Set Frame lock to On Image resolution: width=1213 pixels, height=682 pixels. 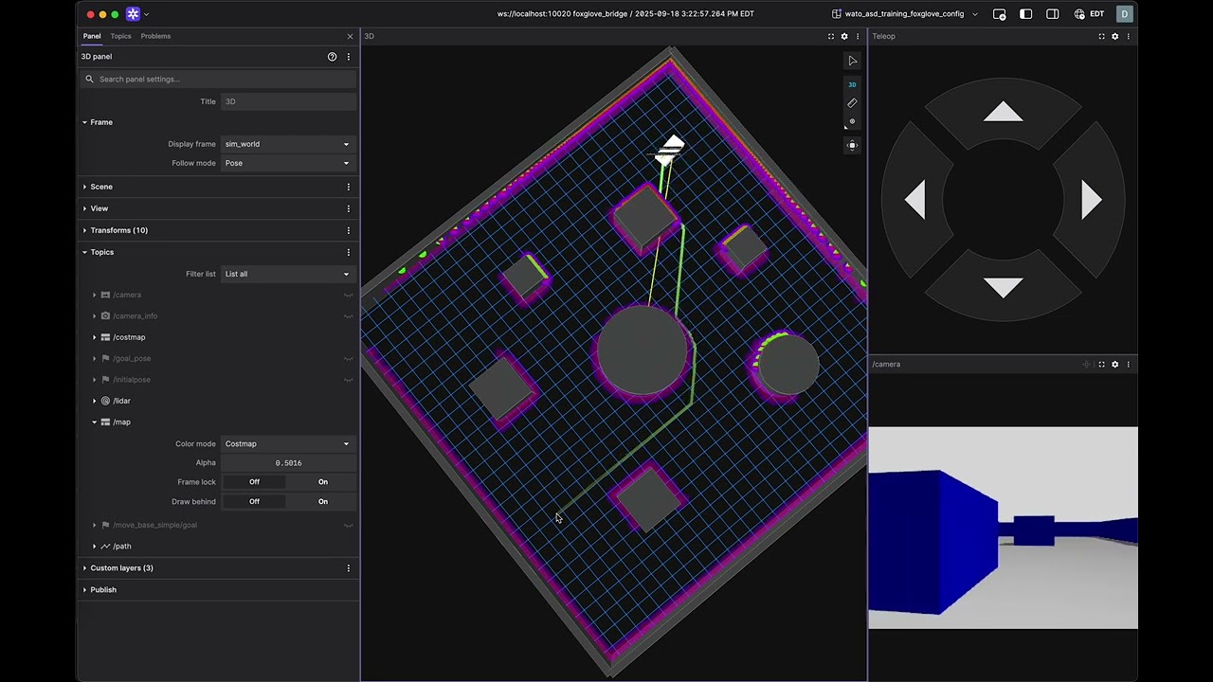[x=323, y=482]
